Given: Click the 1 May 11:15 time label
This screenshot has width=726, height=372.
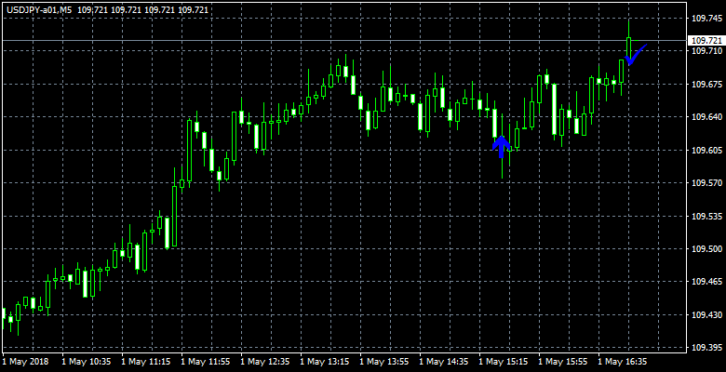Looking at the screenshot, I should (144, 361).
